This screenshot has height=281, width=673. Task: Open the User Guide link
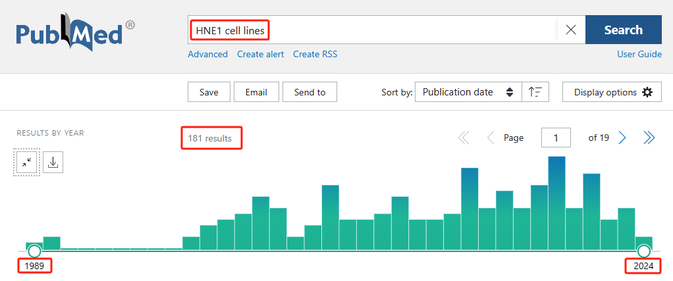[639, 55]
